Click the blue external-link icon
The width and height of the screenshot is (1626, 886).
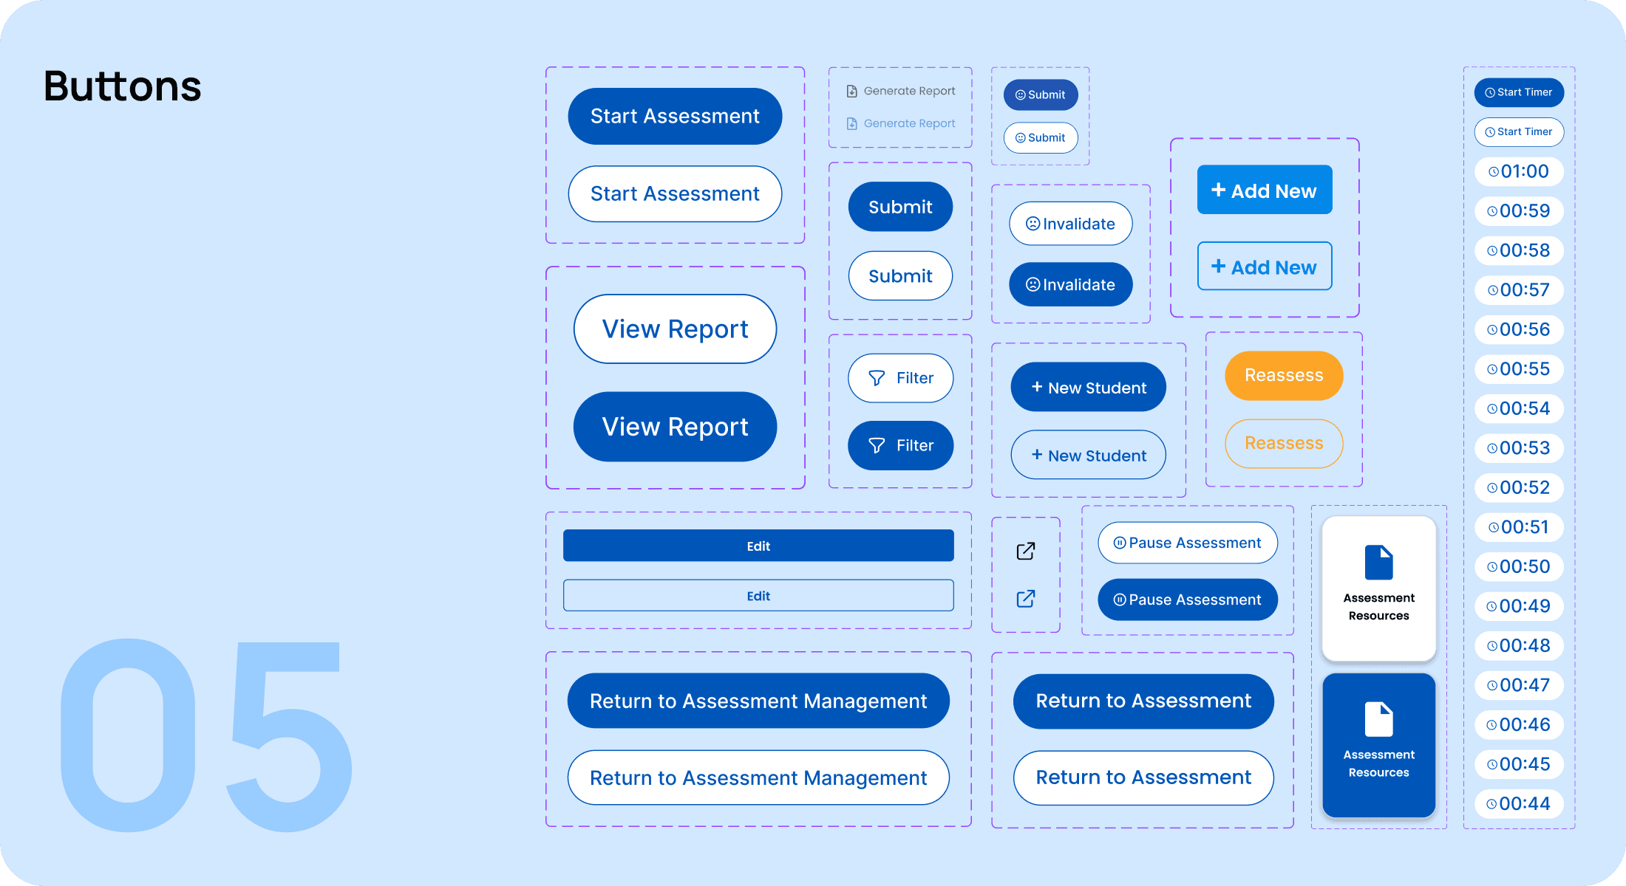(1026, 598)
